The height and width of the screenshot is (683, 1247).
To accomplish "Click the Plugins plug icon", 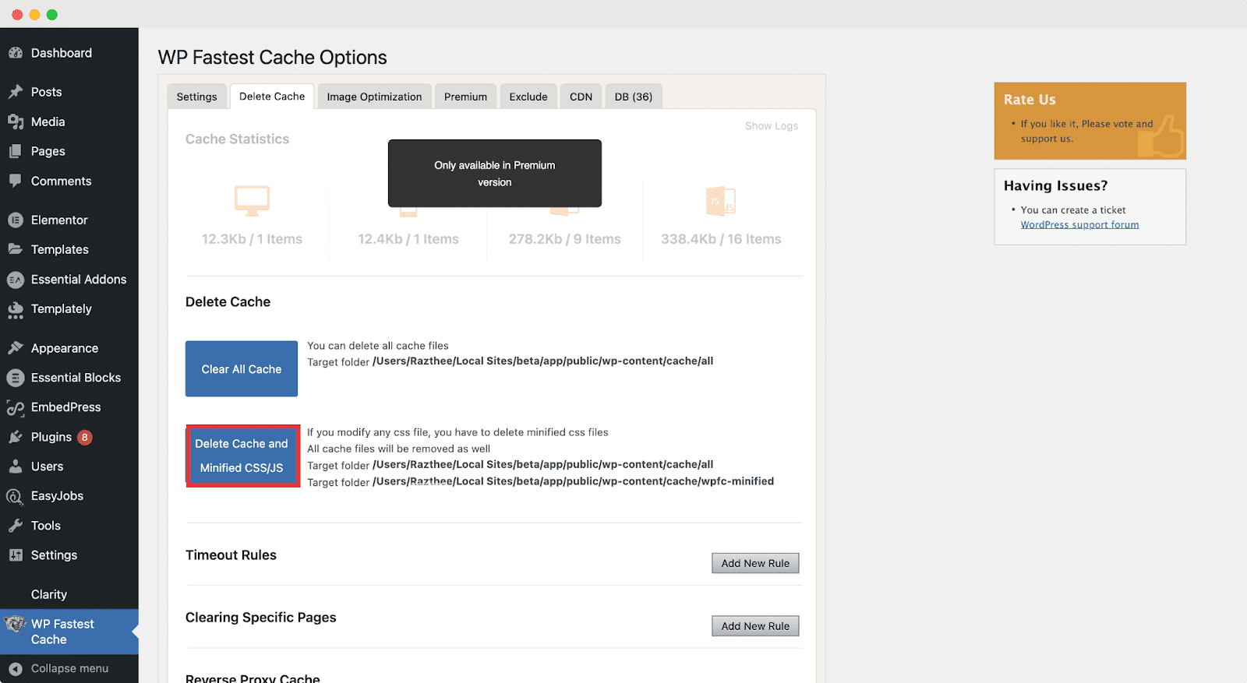I will tap(16, 437).
